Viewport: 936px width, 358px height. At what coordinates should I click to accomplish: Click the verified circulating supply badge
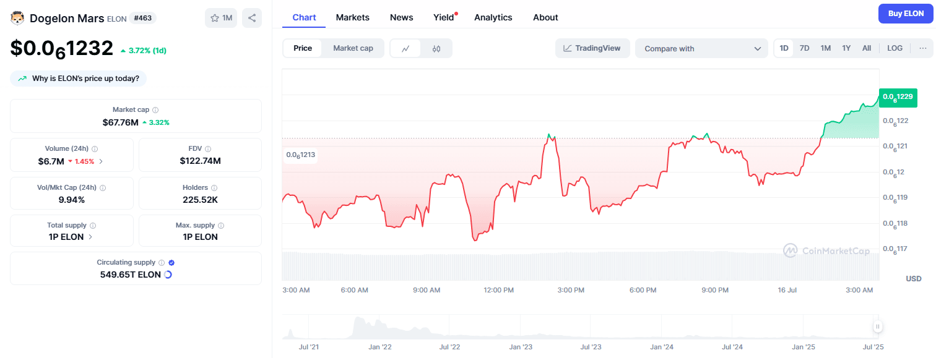point(171,263)
